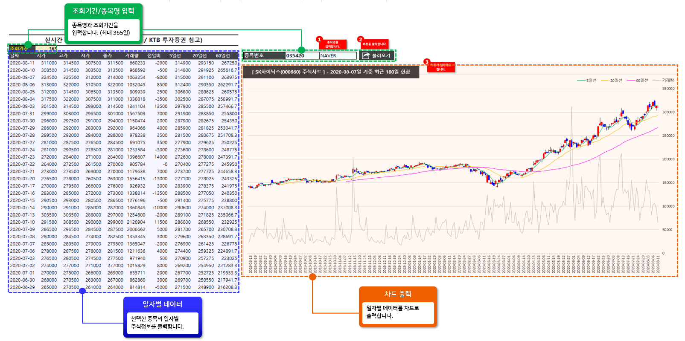Click the 불러오기 load button text
Viewport: 685px width, 341px height.
click(x=381, y=55)
